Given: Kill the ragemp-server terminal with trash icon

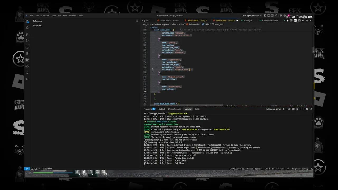Looking at the screenshot, I should coord(297,109).
